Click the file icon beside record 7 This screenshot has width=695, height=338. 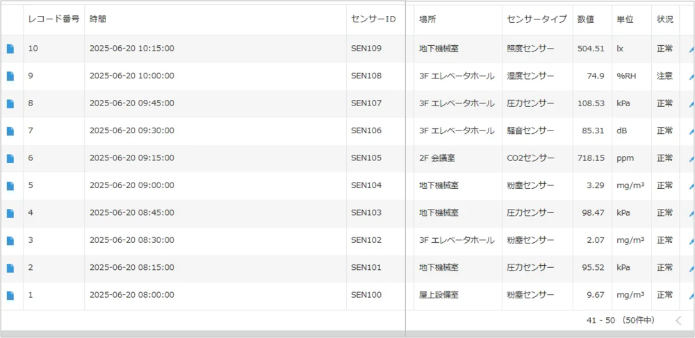pyautogui.click(x=10, y=131)
